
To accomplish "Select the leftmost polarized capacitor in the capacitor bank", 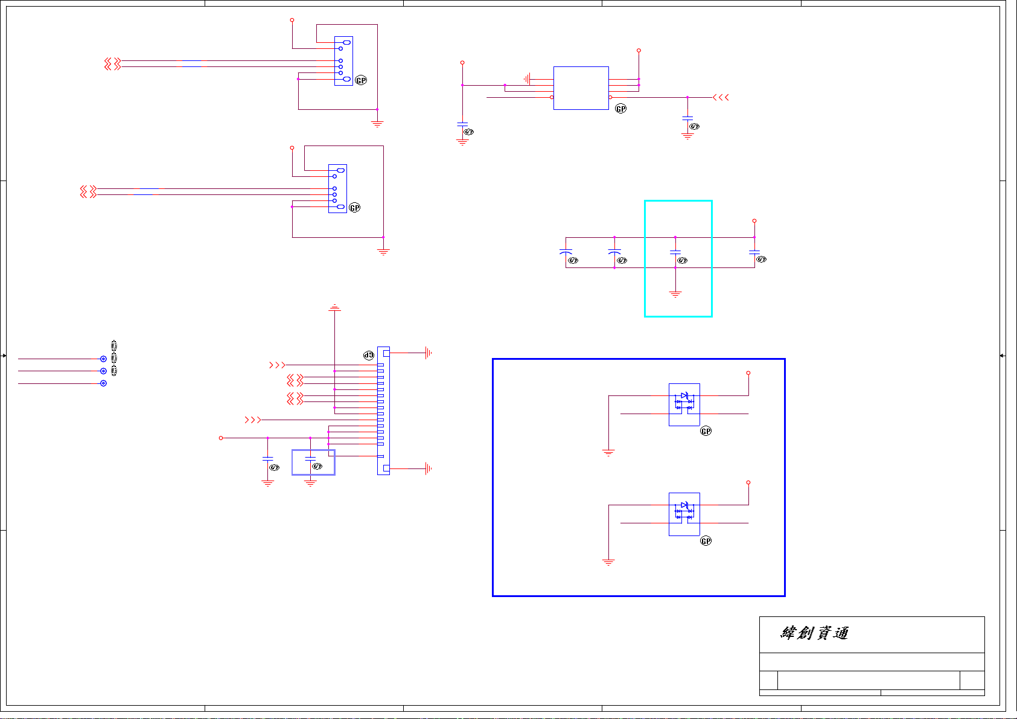I will click(x=566, y=252).
